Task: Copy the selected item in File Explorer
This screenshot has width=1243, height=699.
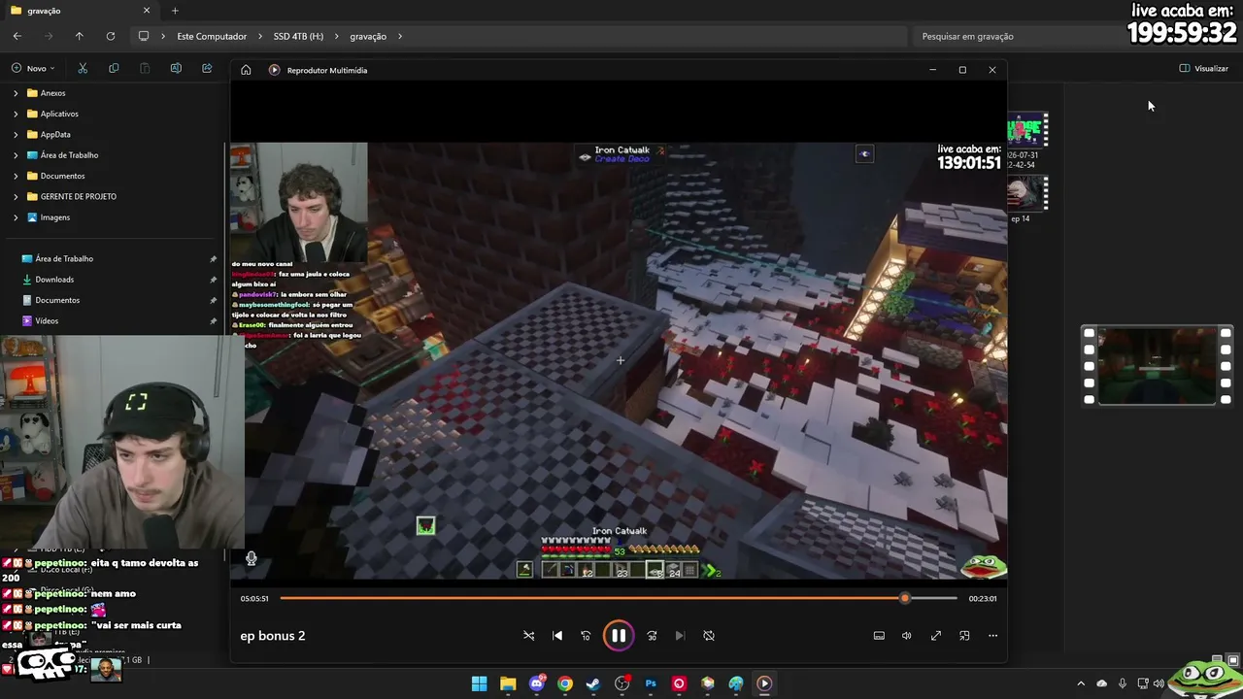Action: [x=114, y=68]
